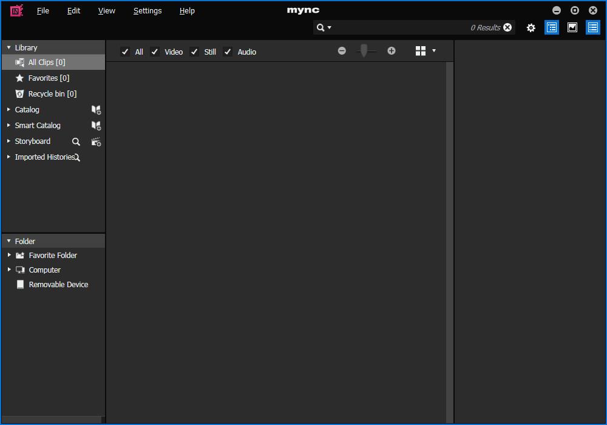Clear search results with the X icon
The height and width of the screenshot is (425, 607).
[507, 27]
